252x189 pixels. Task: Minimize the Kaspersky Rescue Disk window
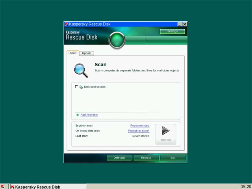(180, 24)
